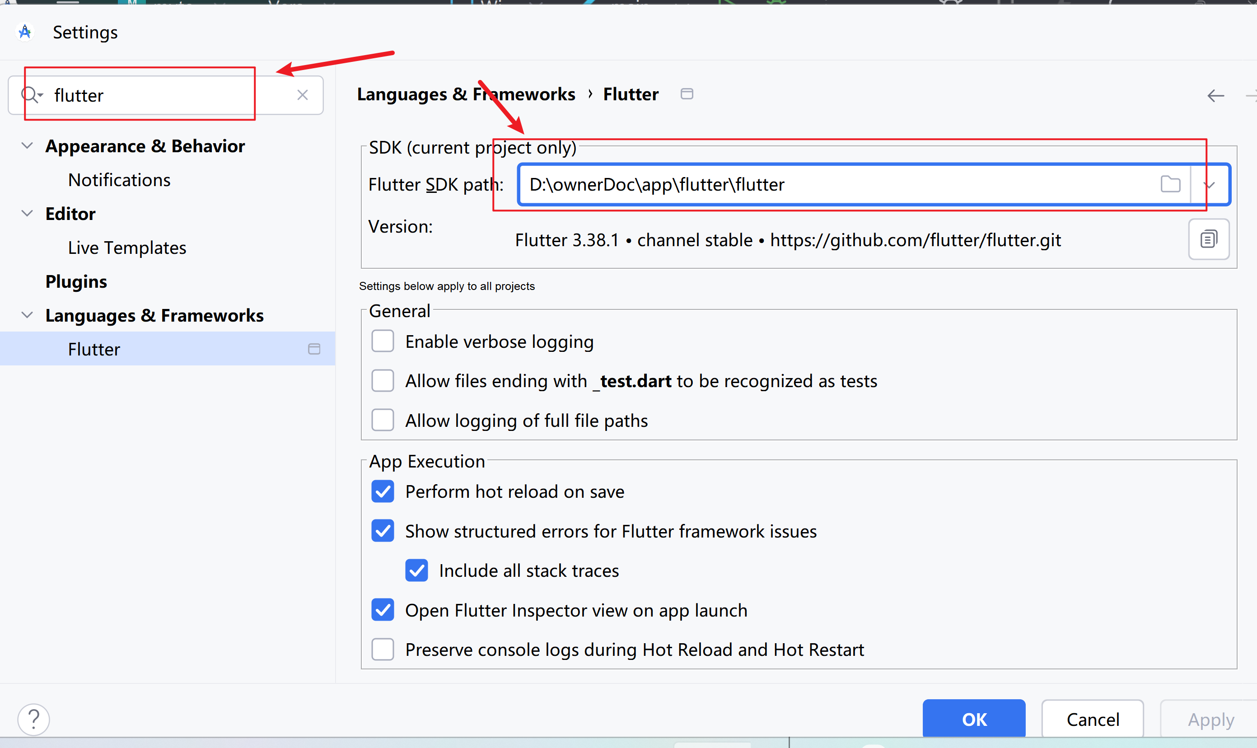
Task: Uncheck Perform hot reload on save
Action: tap(383, 491)
